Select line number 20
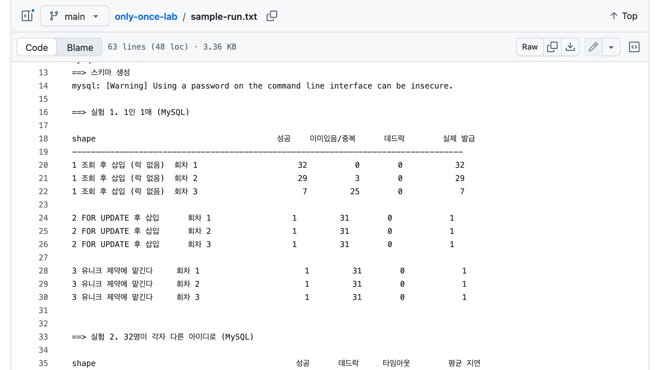This screenshot has height=370, width=660. [x=43, y=165]
